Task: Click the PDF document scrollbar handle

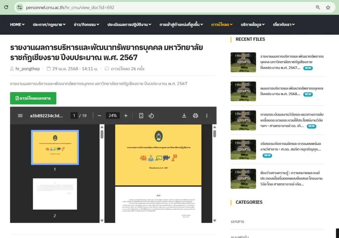Action: tap(215, 134)
